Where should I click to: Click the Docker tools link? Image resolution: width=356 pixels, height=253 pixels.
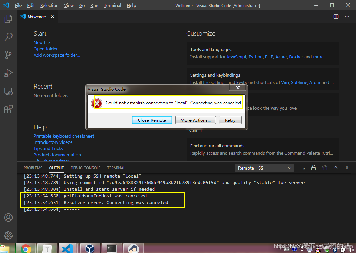tap(296, 57)
